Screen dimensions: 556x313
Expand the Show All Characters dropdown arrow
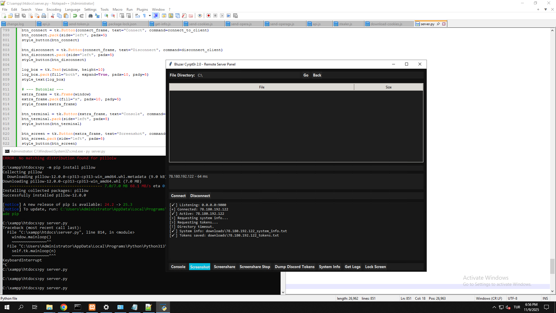(x=150, y=16)
